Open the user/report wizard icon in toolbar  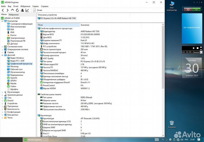click(22, 10)
